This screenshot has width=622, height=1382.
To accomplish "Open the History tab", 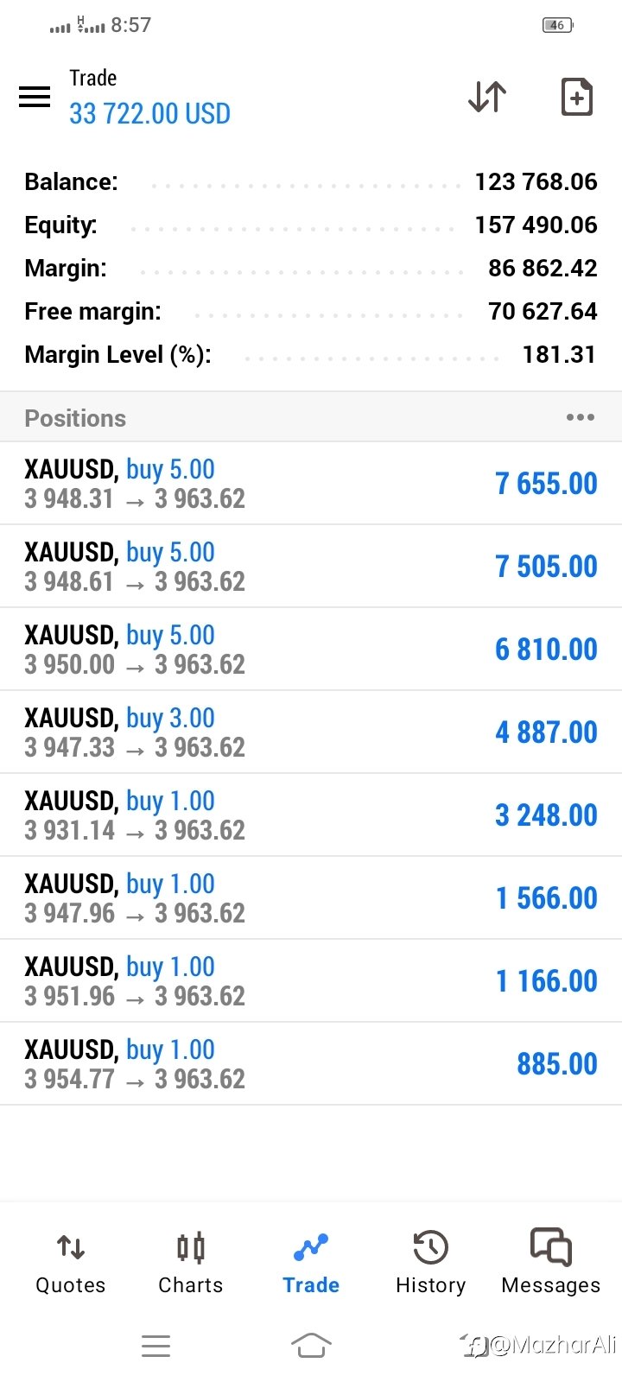I will click(x=430, y=1263).
